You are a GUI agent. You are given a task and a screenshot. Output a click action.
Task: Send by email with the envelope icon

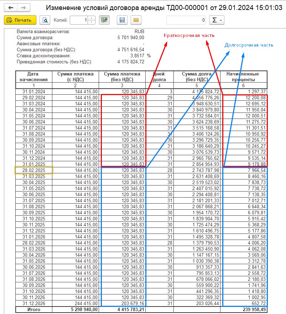tap(136, 20)
